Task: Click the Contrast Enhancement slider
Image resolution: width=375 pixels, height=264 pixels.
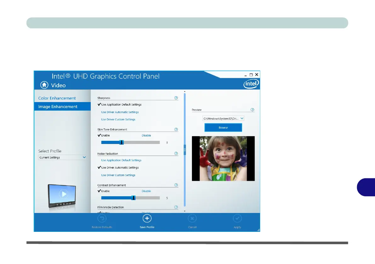Action: (x=130, y=198)
